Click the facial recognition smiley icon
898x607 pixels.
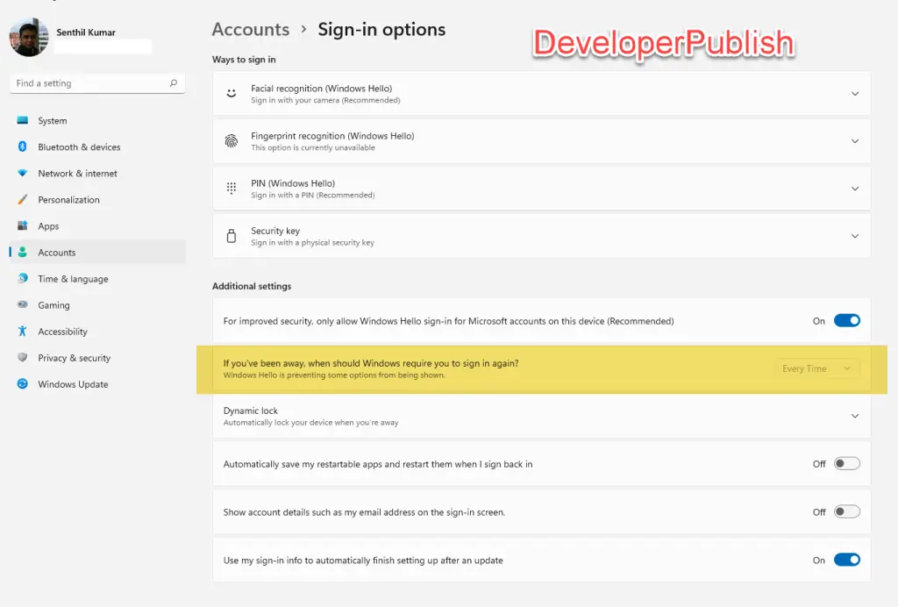pos(232,93)
